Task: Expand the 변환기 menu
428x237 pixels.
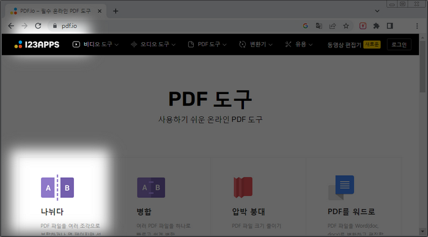Action: click(256, 45)
